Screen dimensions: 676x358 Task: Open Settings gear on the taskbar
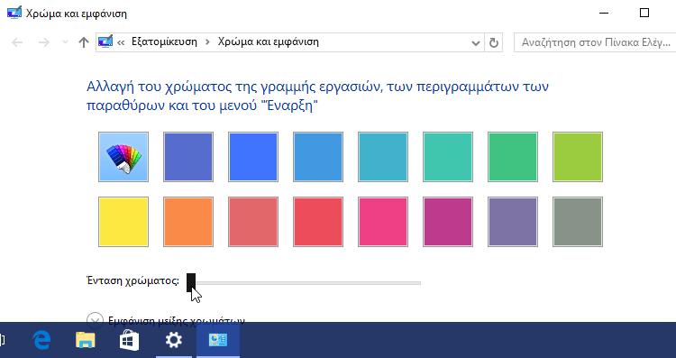[x=174, y=340]
